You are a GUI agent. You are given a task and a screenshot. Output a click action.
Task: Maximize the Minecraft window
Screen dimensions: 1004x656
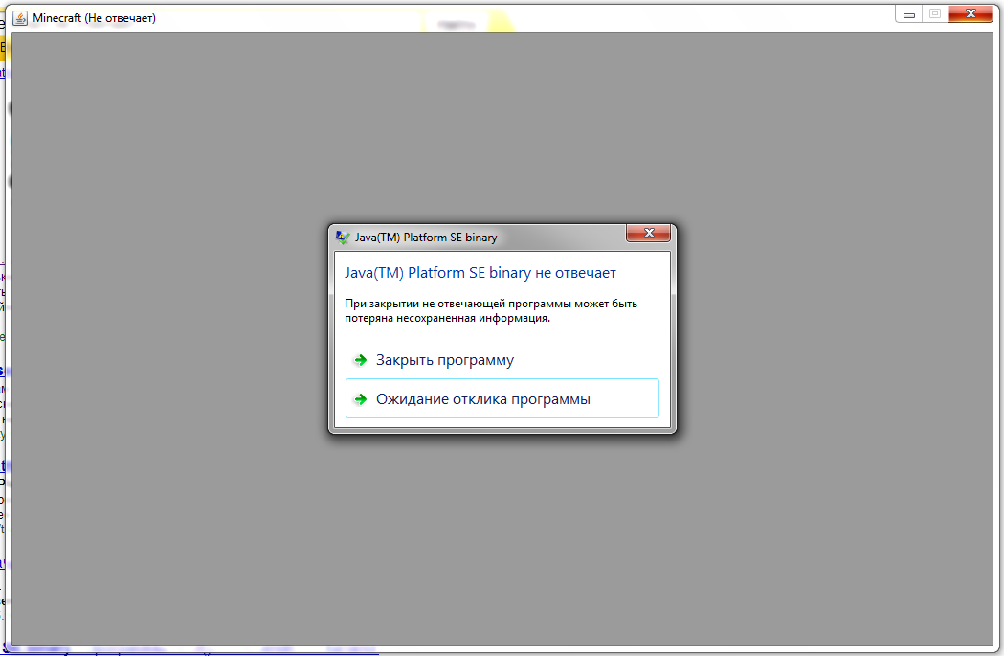click(935, 14)
